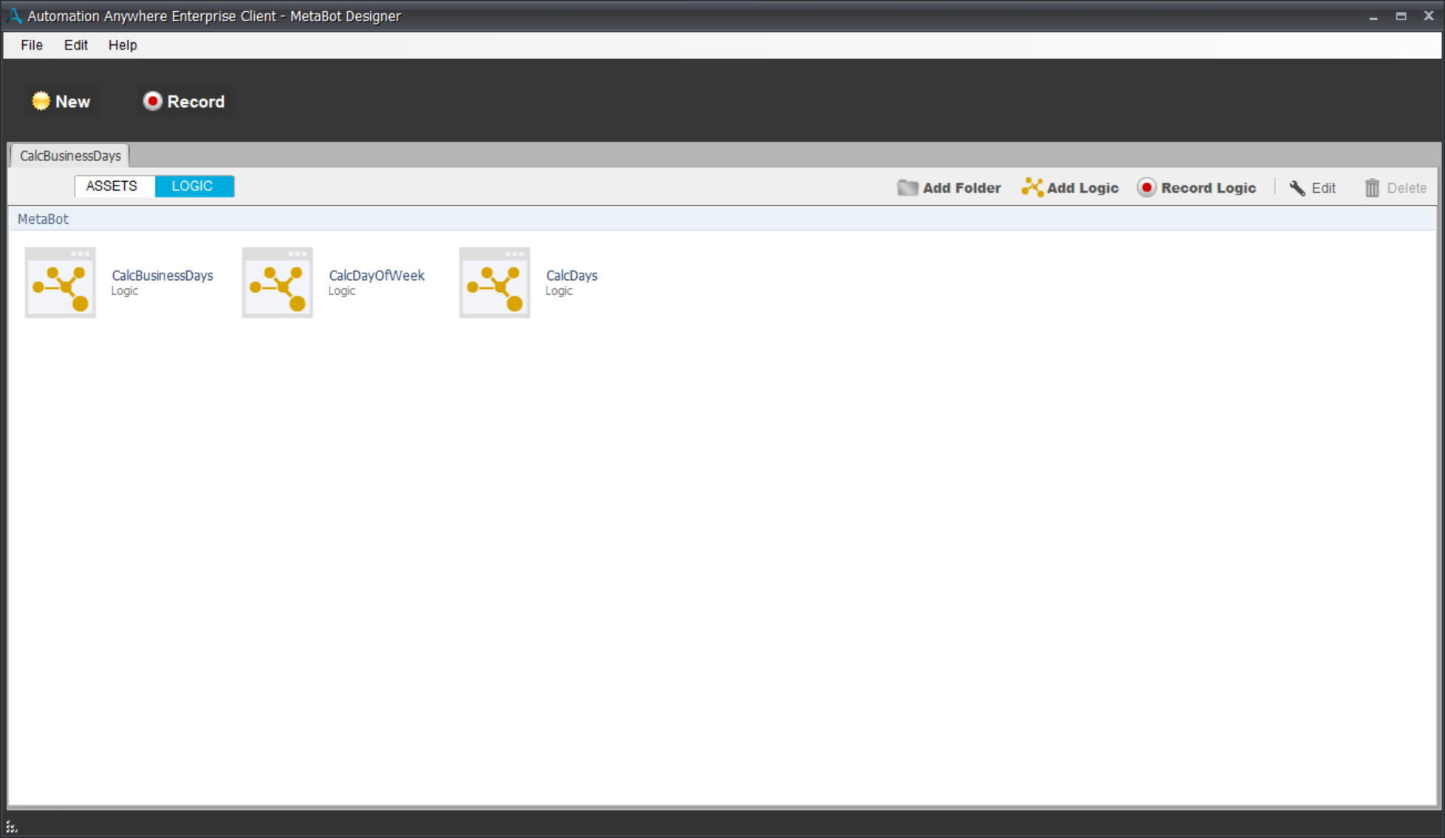Select the CalcDays logic thumbnail
The height and width of the screenshot is (838, 1445).
[495, 283]
